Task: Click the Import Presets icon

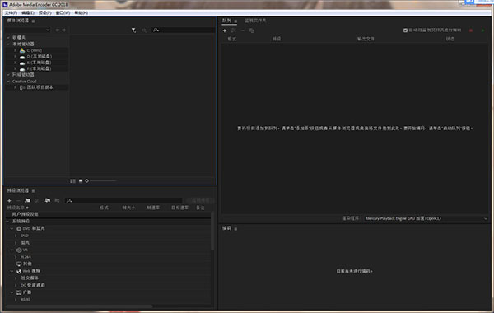Action: click(x=48, y=200)
